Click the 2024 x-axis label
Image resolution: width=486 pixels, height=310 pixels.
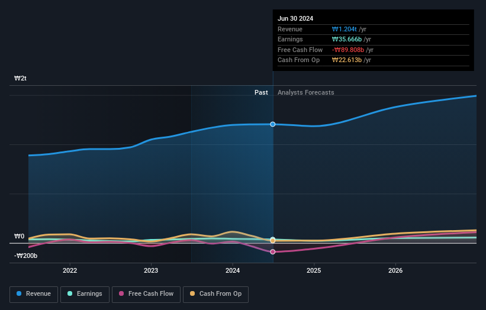(233, 270)
